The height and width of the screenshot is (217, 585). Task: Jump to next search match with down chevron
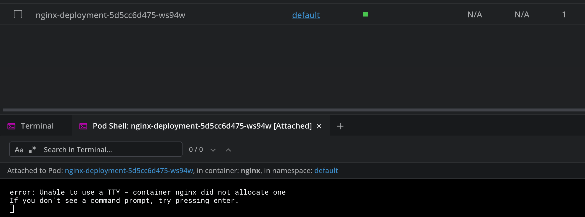[213, 150]
